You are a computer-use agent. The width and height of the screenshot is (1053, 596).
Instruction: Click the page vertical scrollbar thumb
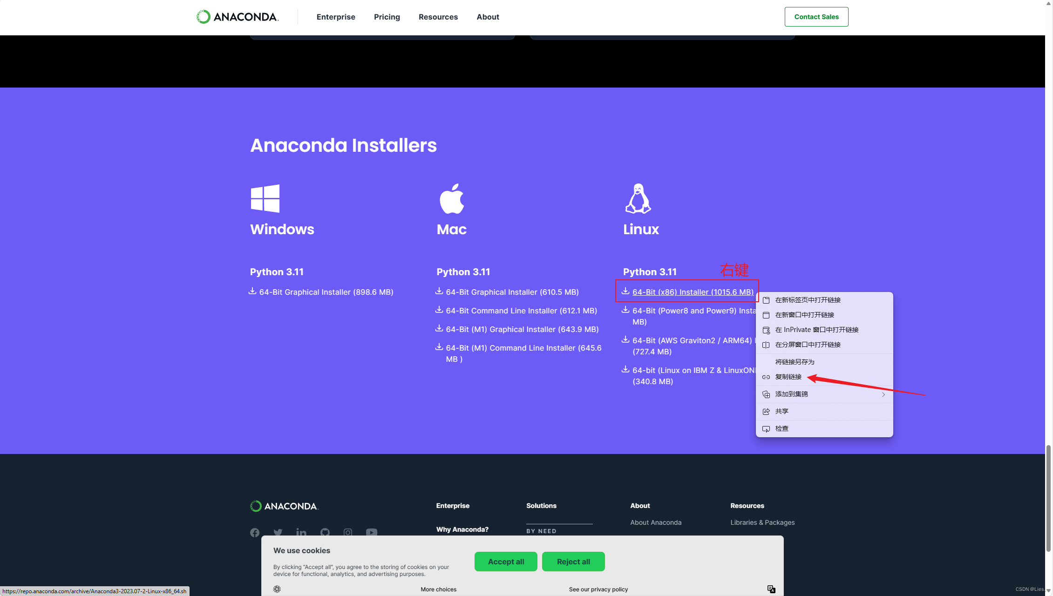coord(1048,498)
